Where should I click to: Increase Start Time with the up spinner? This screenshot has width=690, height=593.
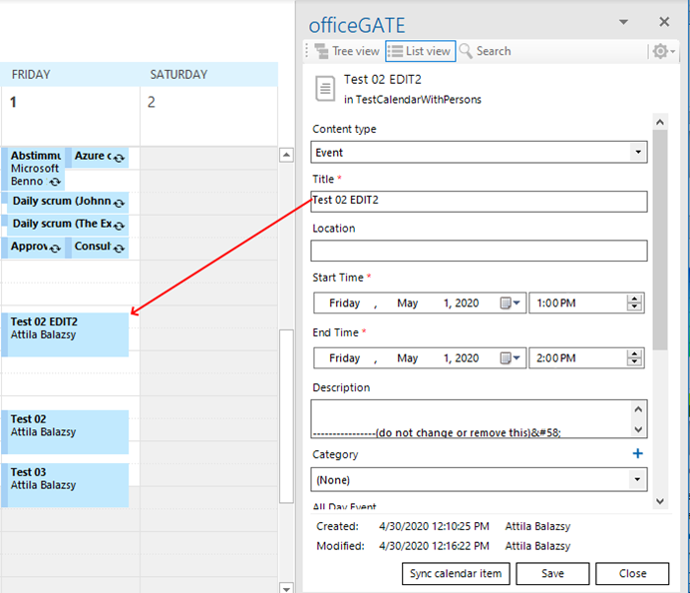(x=635, y=298)
